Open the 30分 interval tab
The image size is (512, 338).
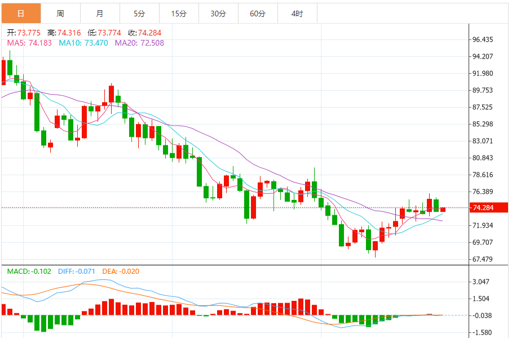[218, 14]
